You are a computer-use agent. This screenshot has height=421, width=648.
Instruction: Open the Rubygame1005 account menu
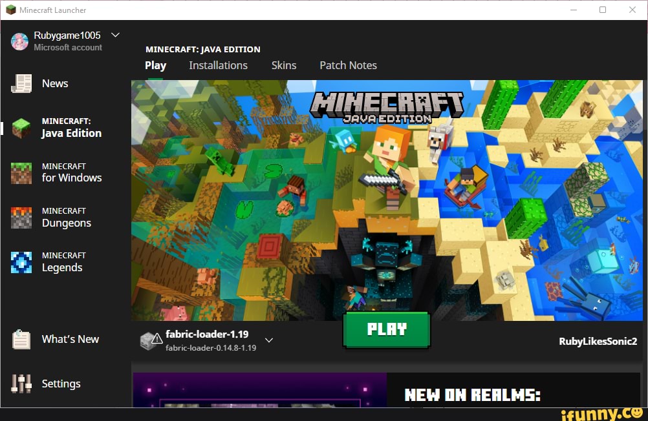69,35
